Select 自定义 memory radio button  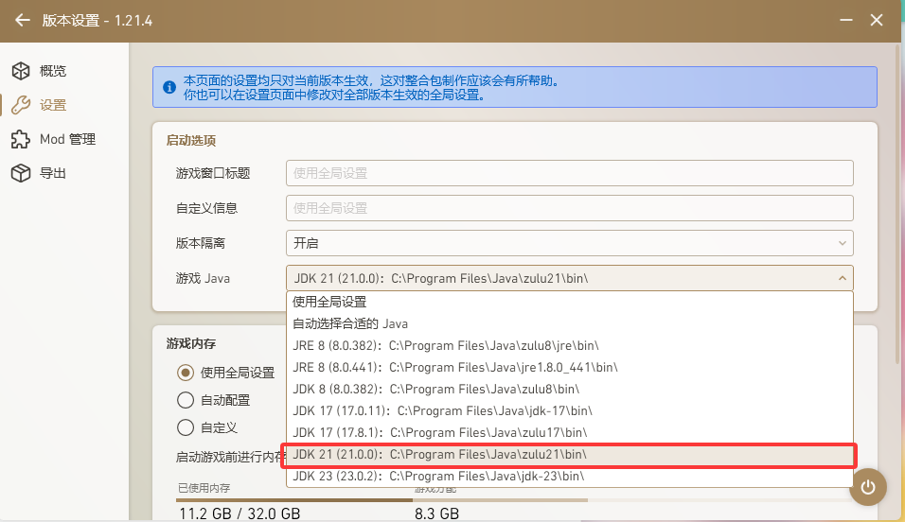point(186,428)
